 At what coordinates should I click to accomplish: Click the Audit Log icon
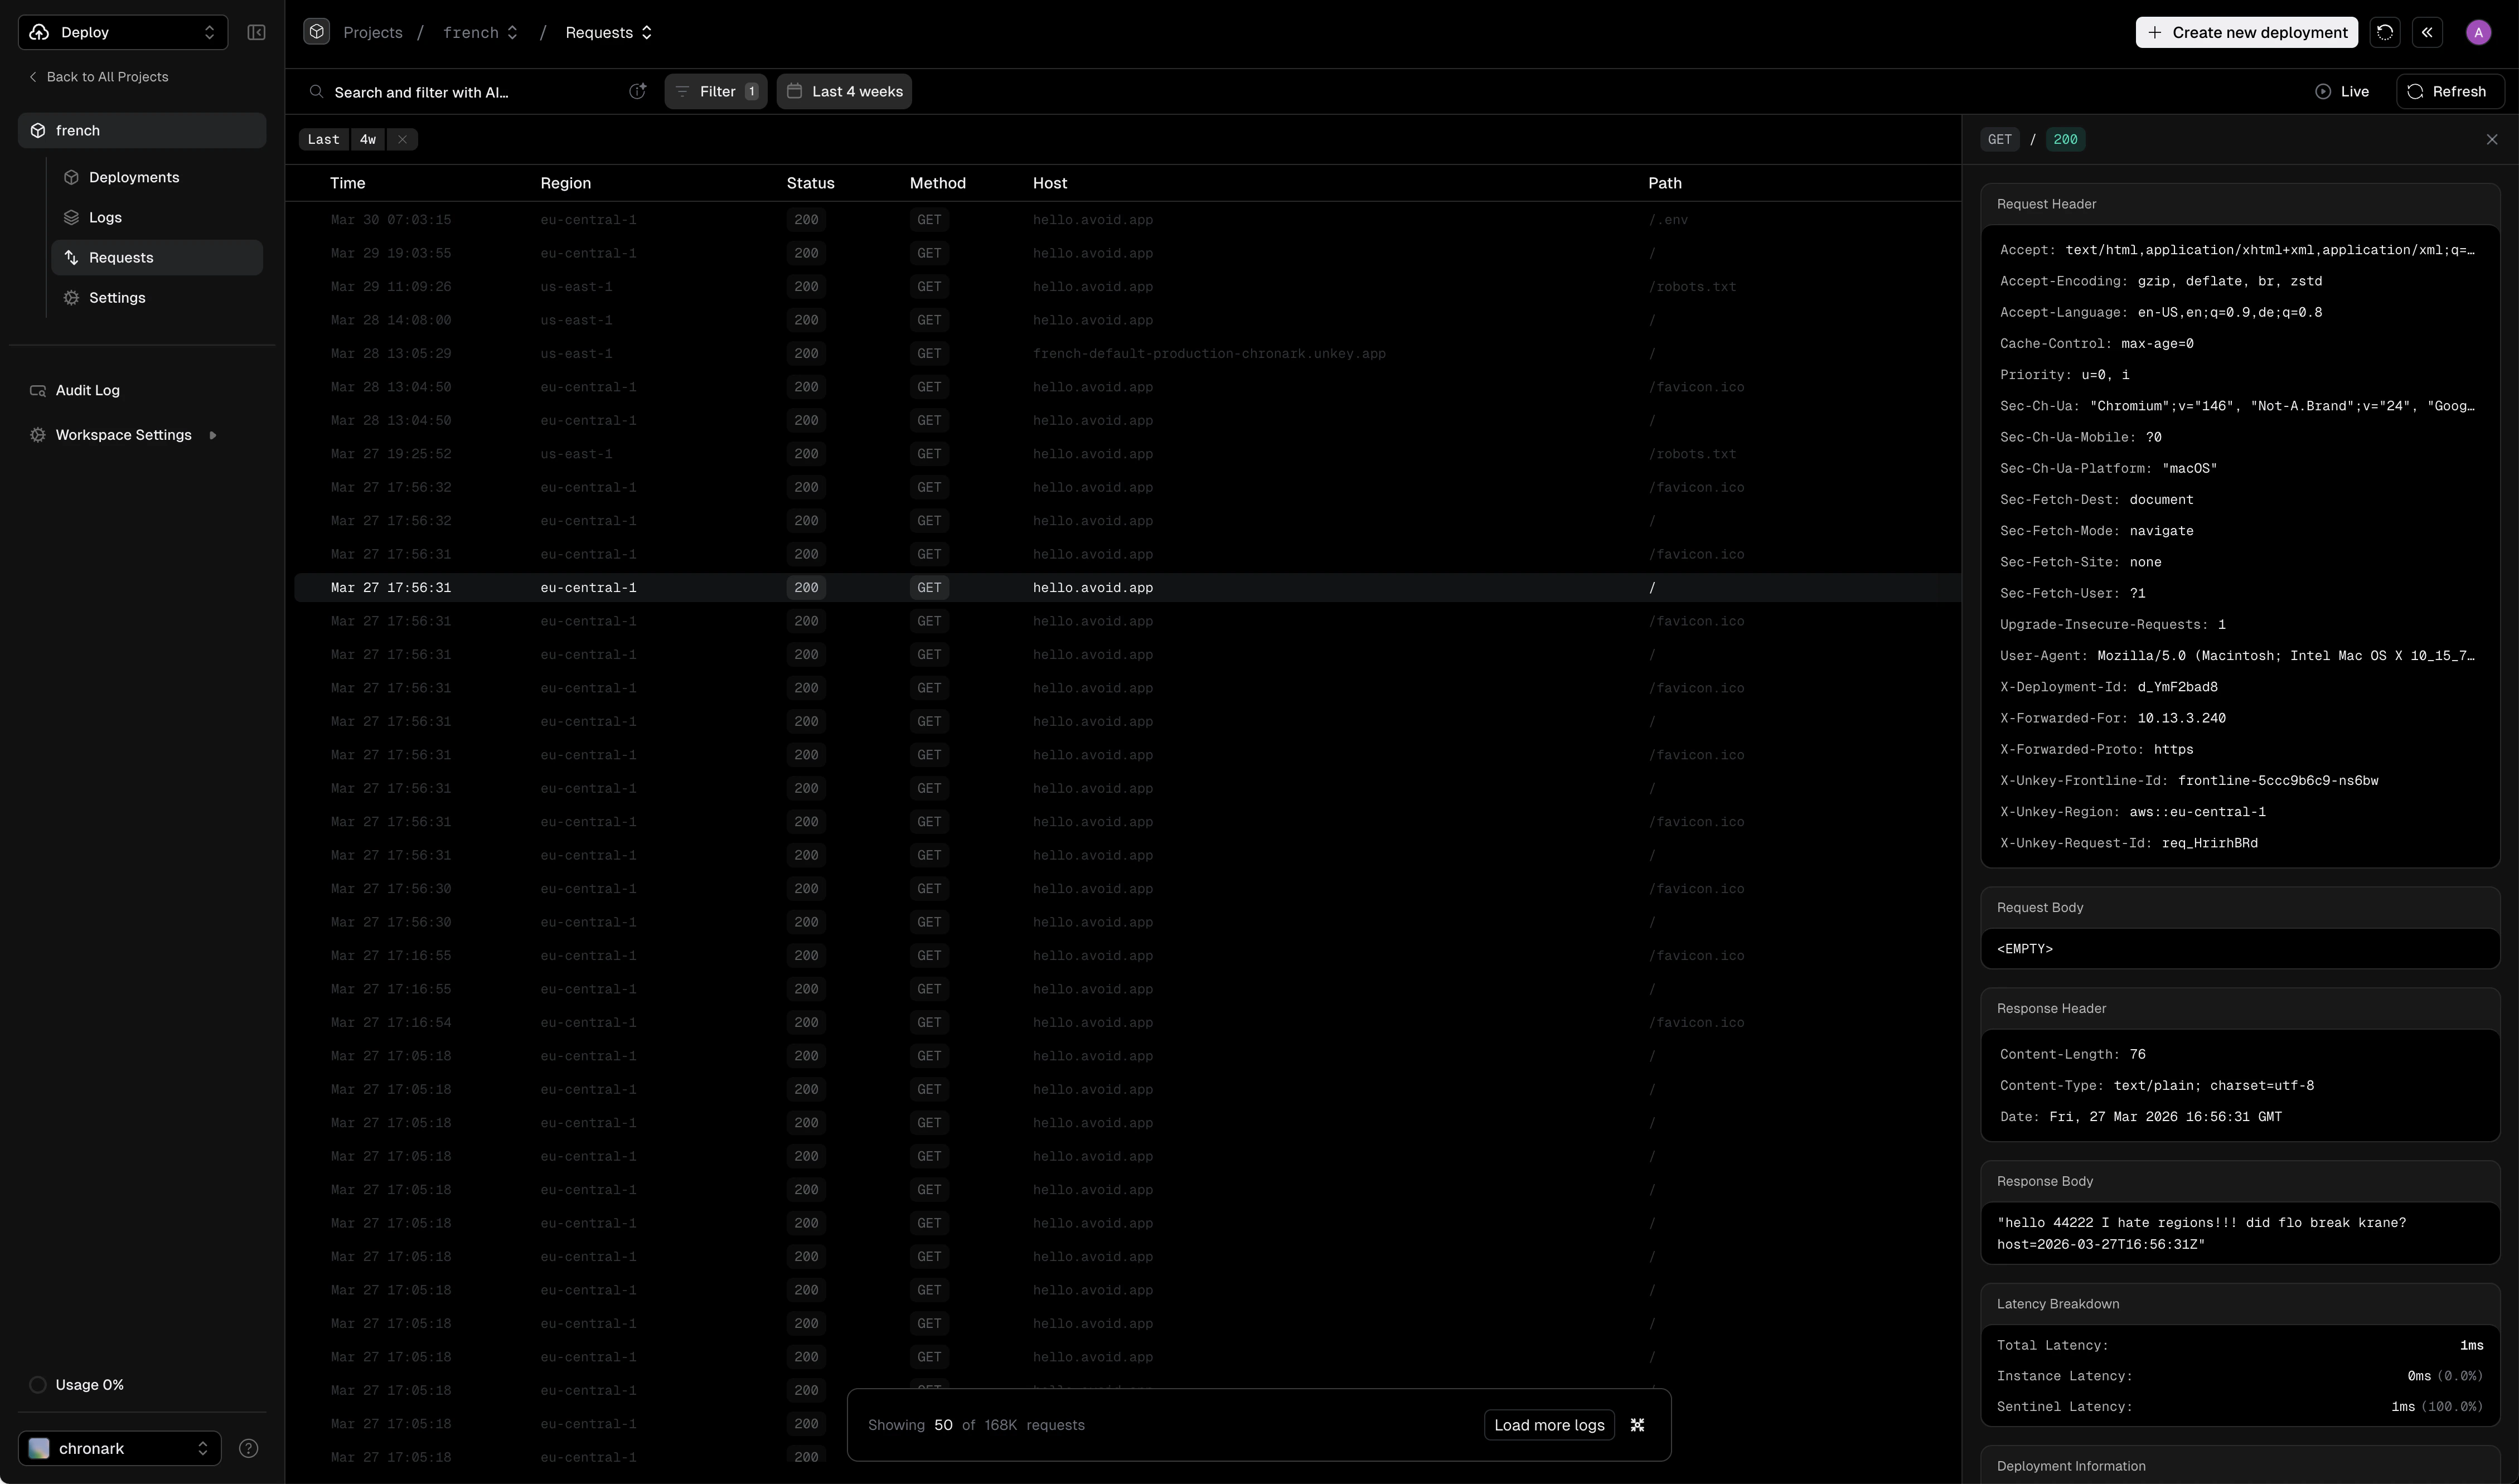pyautogui.click(x=38, y=390)
